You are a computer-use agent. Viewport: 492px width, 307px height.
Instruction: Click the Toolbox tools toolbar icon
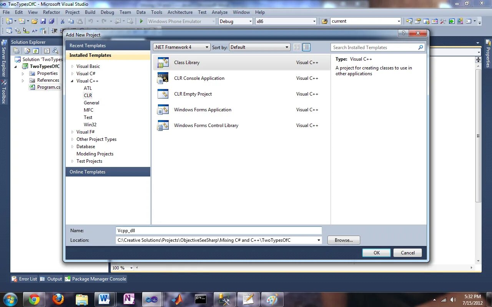point(443,21)
